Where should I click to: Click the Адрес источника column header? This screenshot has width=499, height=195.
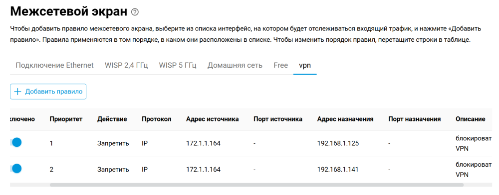point(213,119)
